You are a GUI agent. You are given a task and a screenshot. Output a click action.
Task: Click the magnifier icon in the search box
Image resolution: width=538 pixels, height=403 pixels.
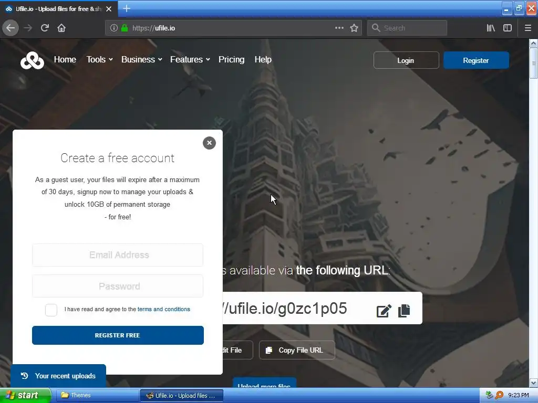[x=376, y=28]
